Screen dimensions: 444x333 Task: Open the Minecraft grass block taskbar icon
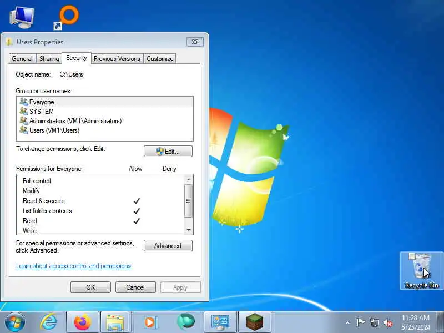(x=255, y=322)
